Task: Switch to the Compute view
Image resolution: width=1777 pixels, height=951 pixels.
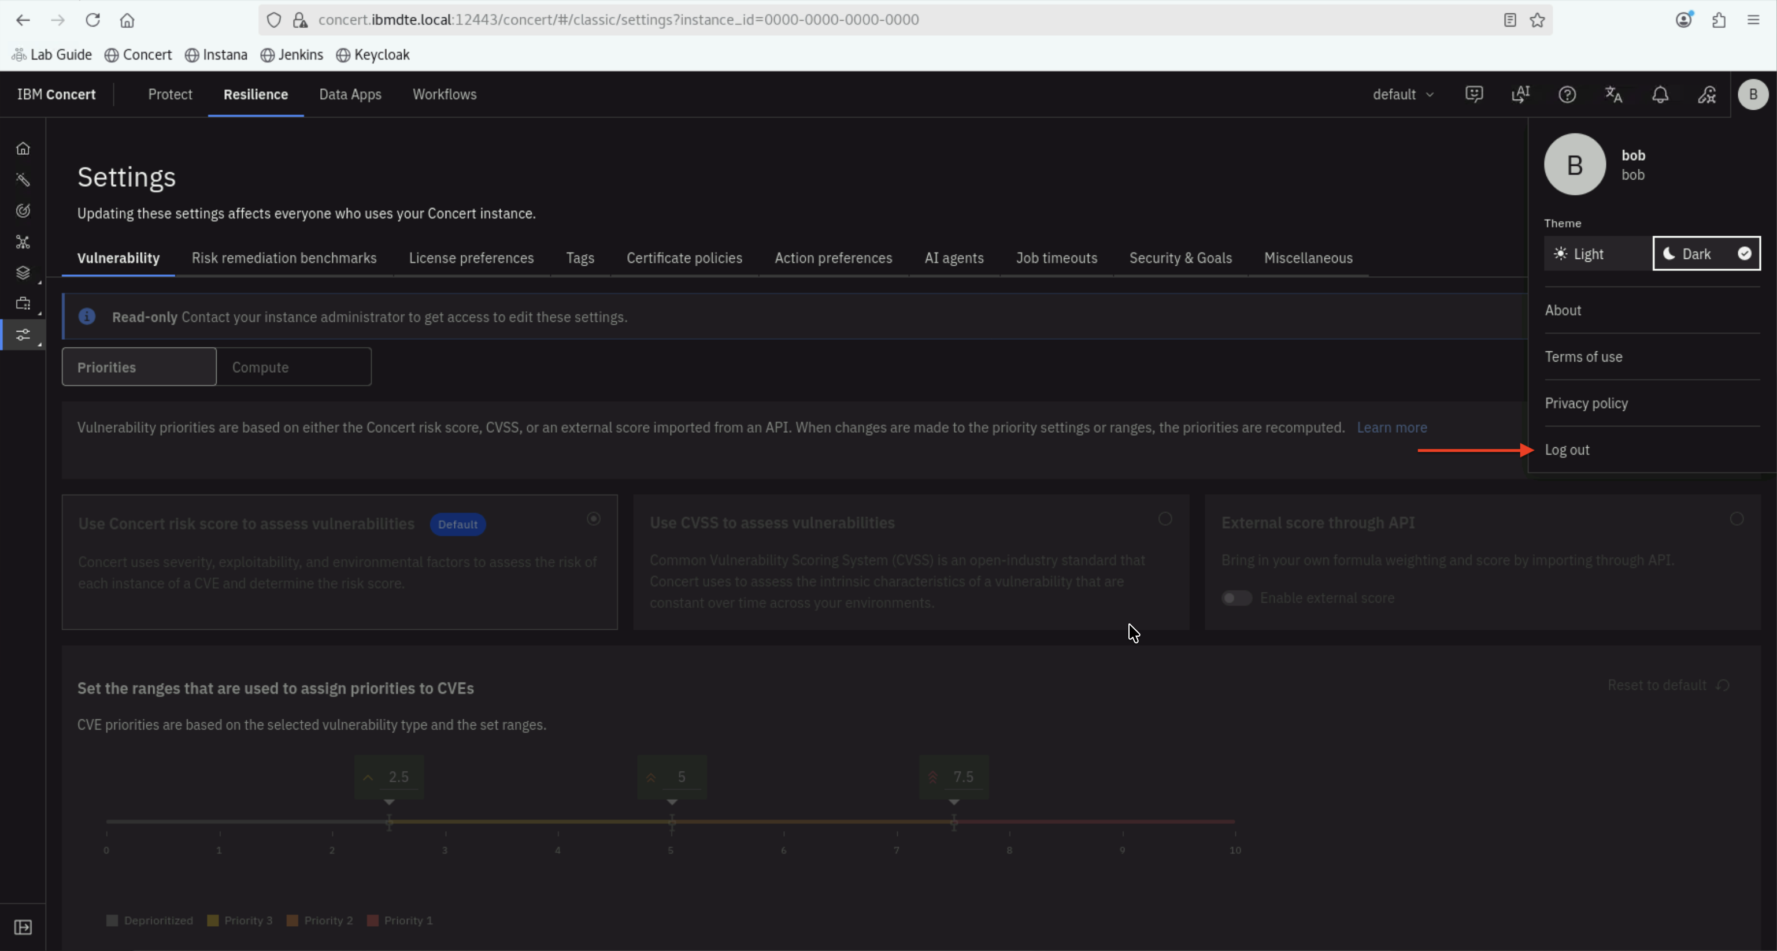Action: (294, 367)
